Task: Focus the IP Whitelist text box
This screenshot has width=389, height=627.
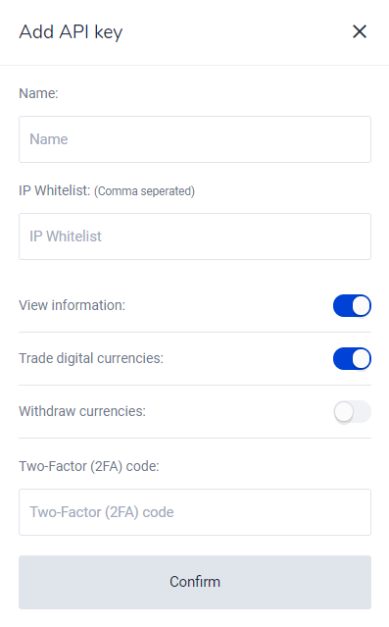Action: [195, 236]
